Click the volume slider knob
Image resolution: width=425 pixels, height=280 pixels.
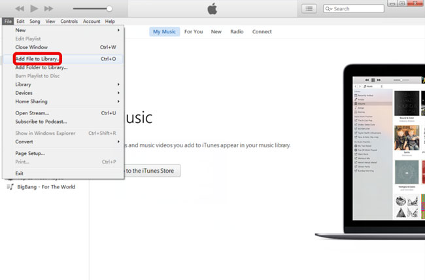click(x=109, y=9)
